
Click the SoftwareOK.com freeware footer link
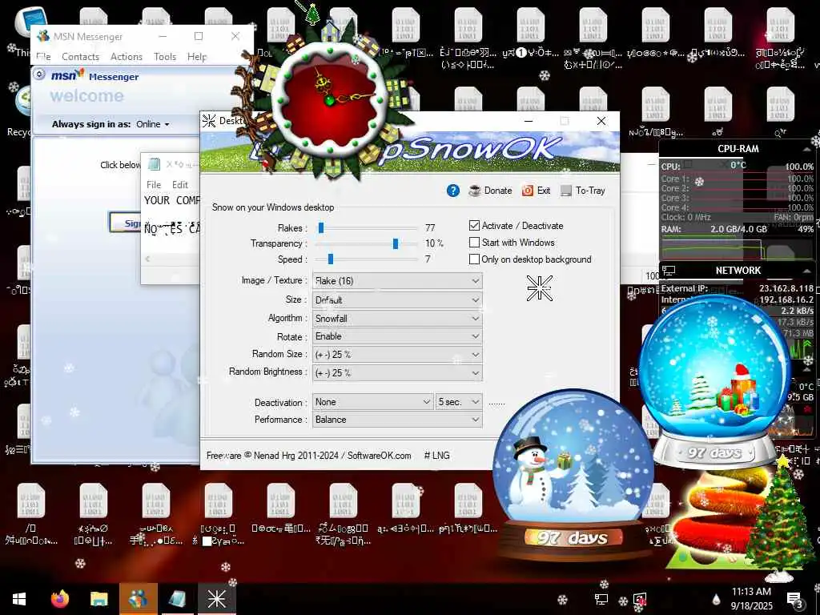point(379,456)
